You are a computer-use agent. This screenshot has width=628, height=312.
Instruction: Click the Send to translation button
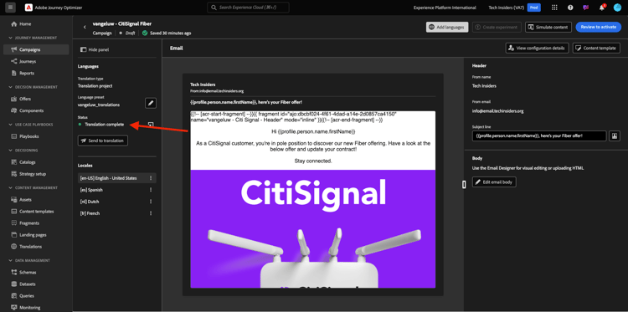[103, 141]
